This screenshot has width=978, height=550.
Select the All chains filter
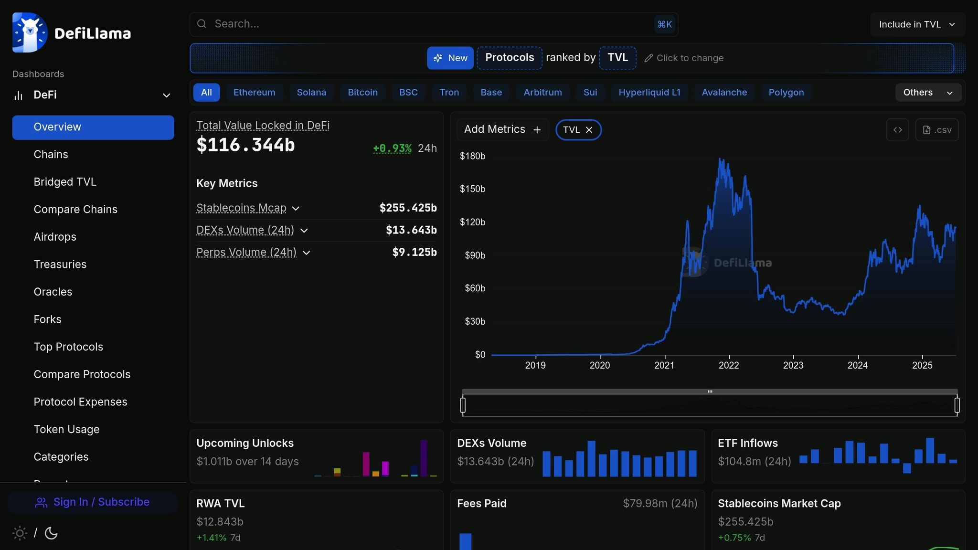click(206, 93)
